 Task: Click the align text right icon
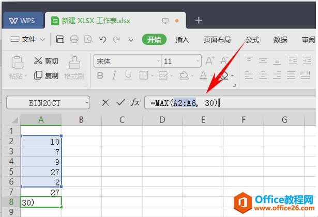tap(277, 75)
